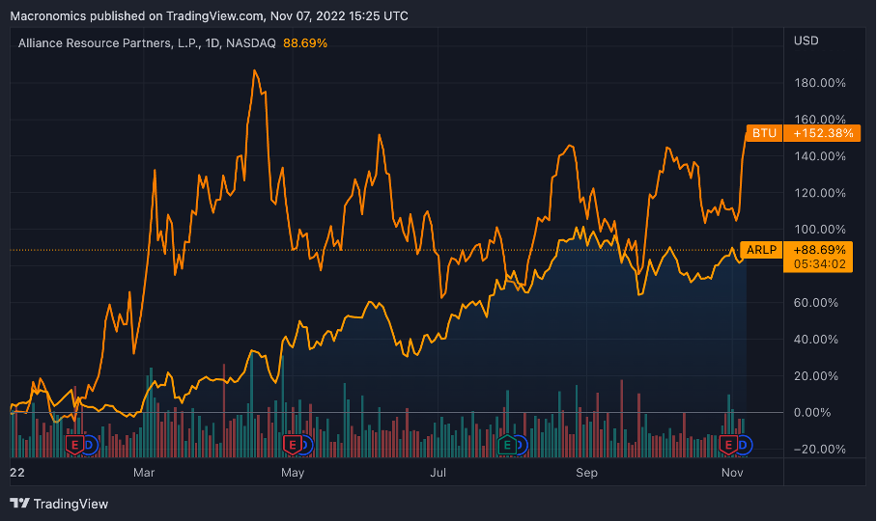
Task: Click the 100.00% price axis label
Action: 819,230
